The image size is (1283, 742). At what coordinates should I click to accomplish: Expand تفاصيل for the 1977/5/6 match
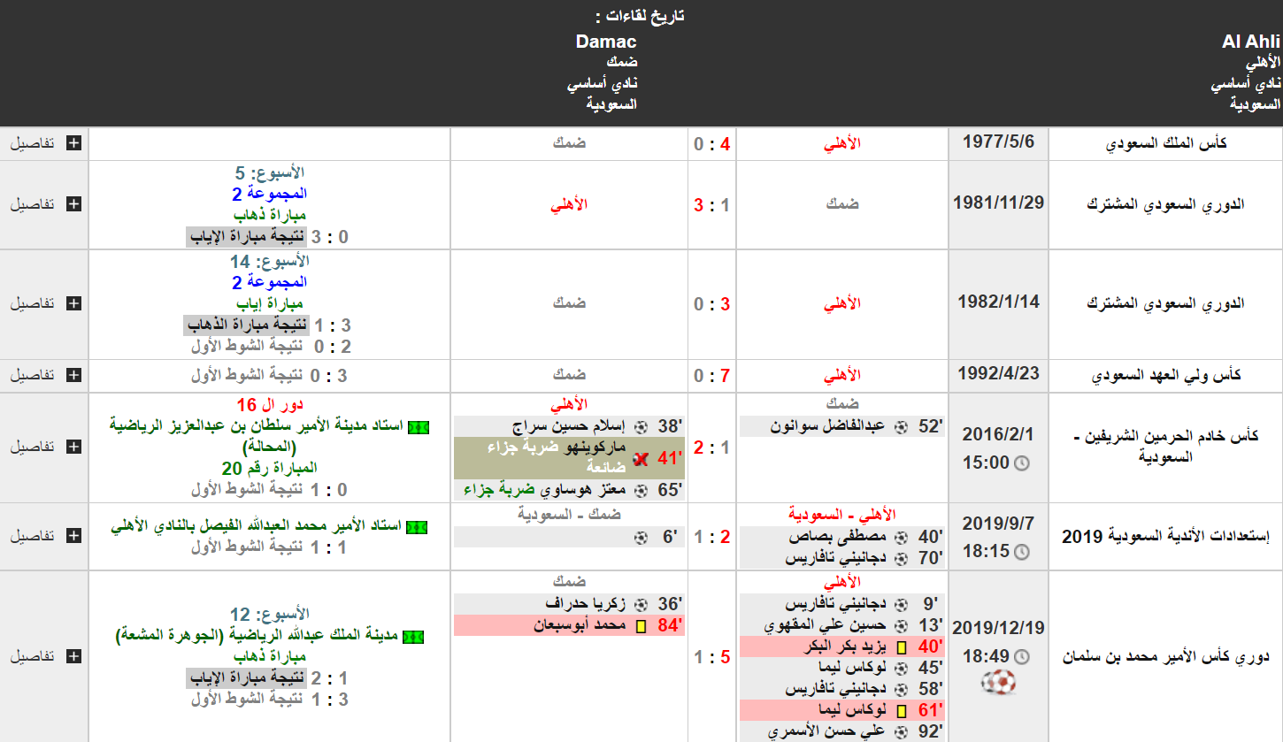44,143
